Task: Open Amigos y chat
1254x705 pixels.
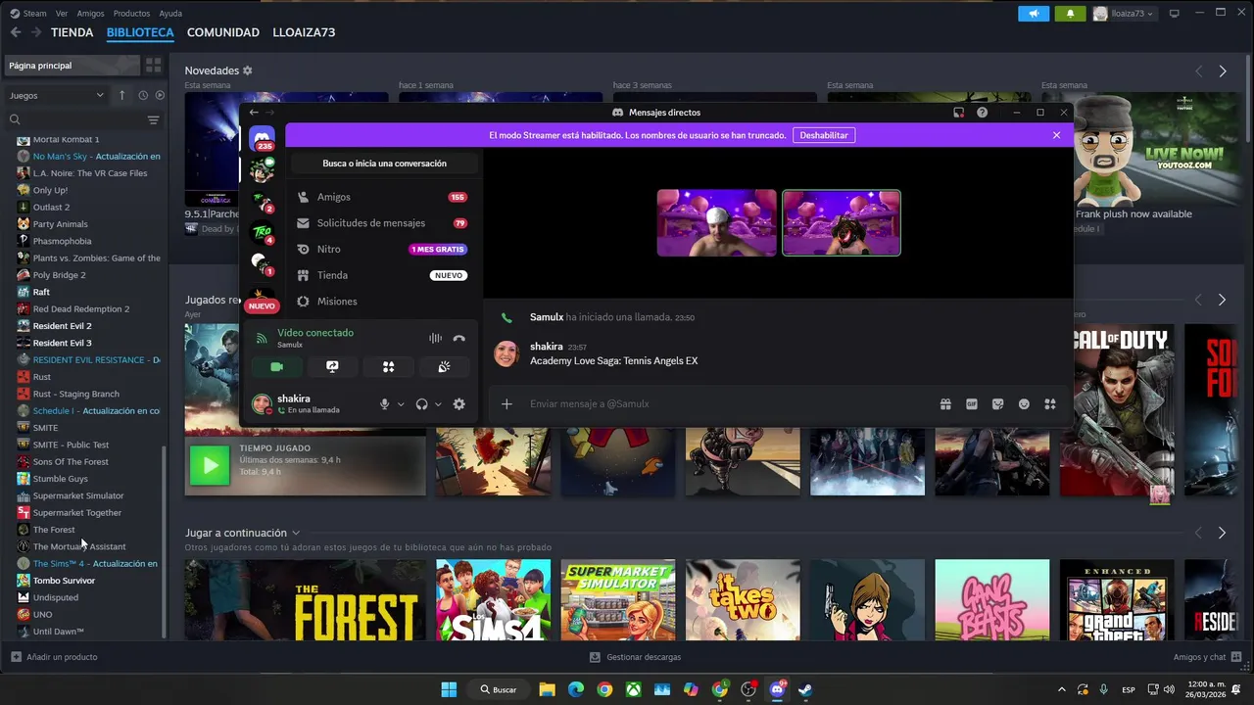Action: [1207, 657]
